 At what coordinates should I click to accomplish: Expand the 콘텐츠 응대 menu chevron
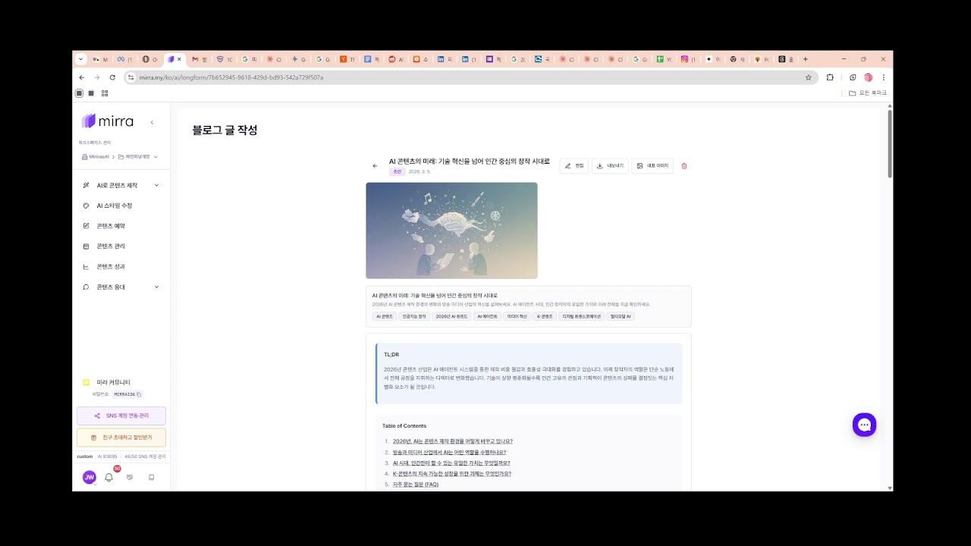(156, 287)
